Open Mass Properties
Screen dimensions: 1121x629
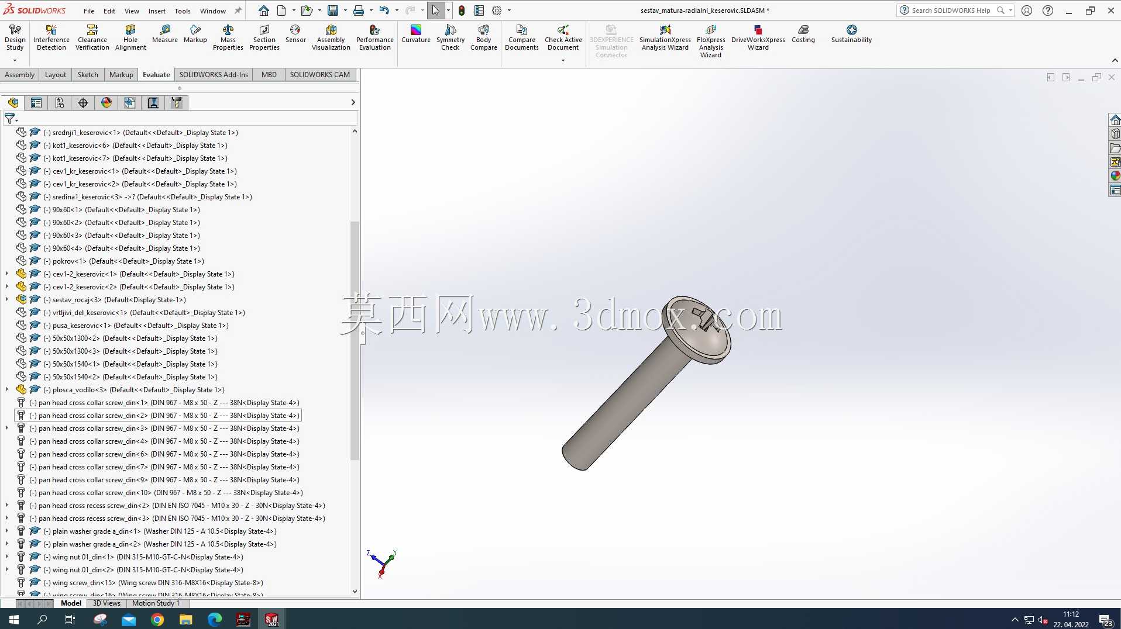point(228,39)
